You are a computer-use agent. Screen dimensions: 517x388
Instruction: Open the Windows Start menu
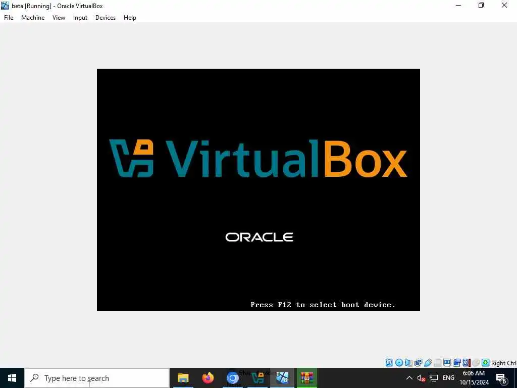point(12,378)
